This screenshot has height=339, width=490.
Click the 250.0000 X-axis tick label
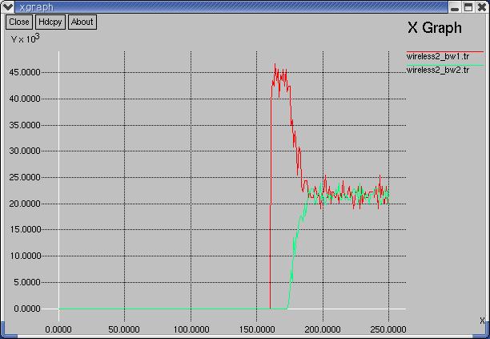388,329
